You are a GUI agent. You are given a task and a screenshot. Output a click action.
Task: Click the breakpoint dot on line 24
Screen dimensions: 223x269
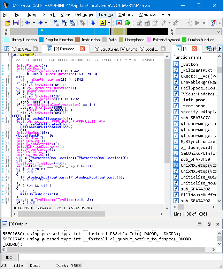tap(3, 119)
